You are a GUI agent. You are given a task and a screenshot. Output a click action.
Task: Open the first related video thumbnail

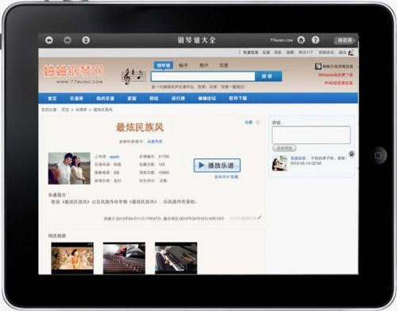tap(72, 258)
